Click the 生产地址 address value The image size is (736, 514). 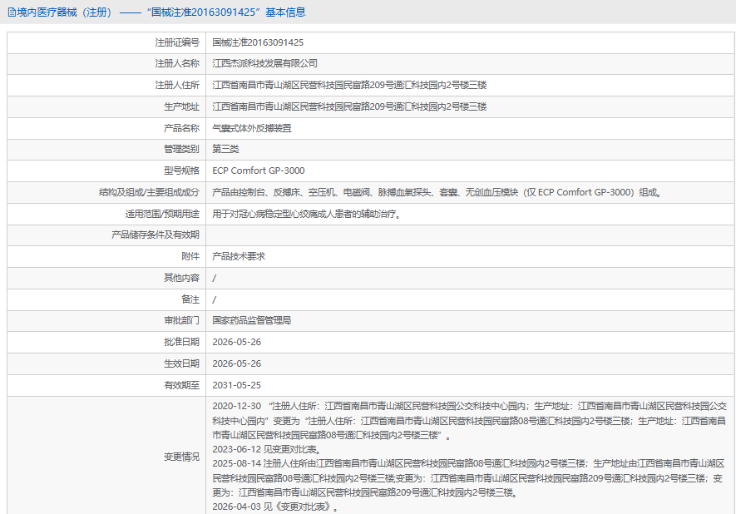click(x=349, y=106)
